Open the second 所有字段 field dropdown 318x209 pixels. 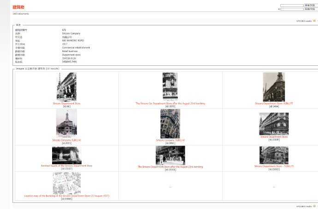(x=311, y=9)
